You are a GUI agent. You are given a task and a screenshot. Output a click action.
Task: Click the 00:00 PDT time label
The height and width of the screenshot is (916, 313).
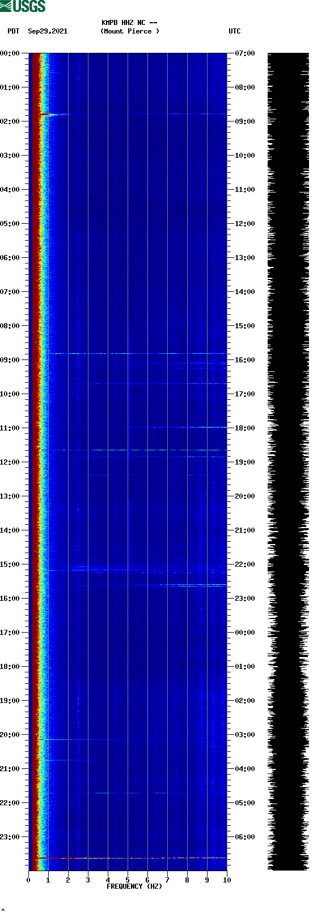click(10, 53)
